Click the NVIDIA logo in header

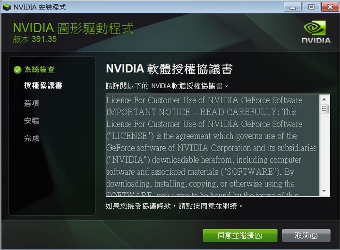(x=316, y=32)
